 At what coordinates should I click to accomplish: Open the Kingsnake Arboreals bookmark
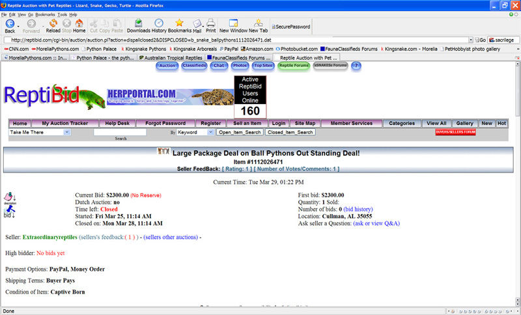(x=193, y=49)
